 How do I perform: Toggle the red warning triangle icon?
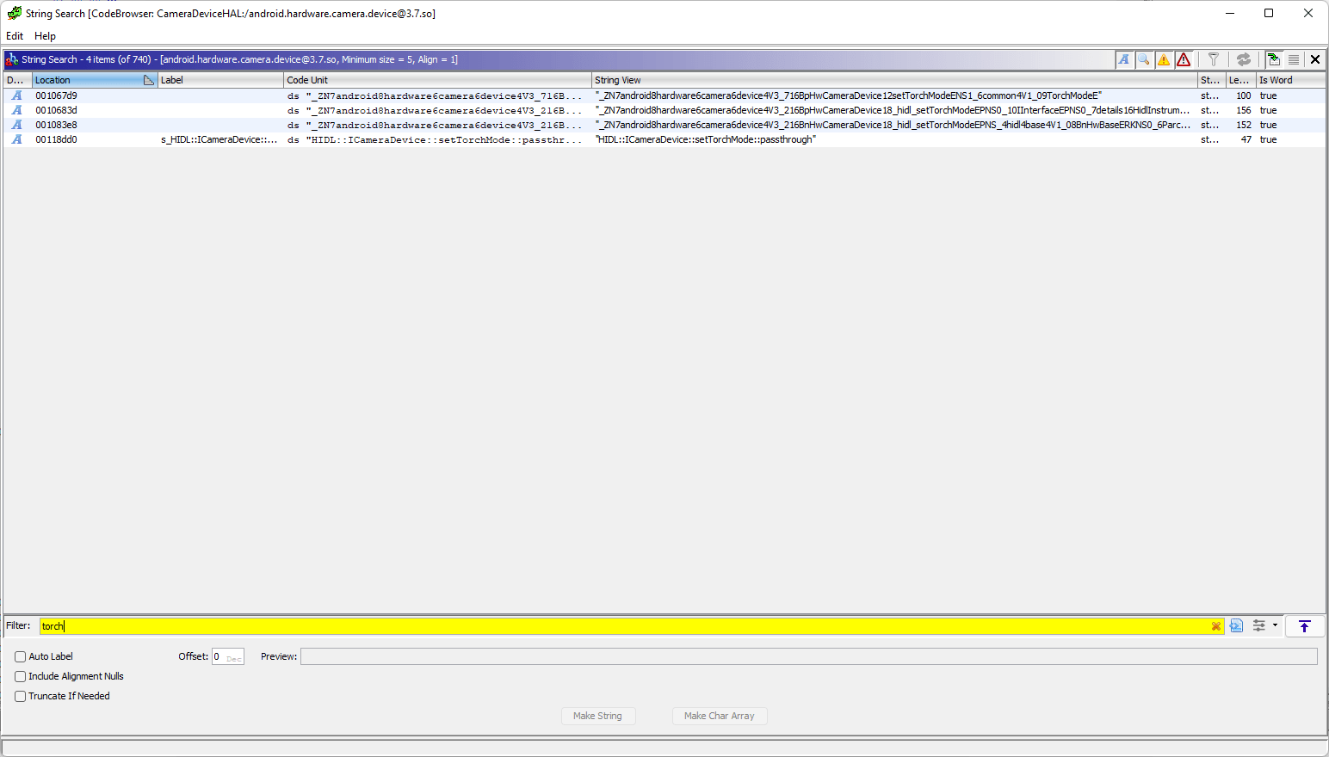click(x=1184, y=59)
